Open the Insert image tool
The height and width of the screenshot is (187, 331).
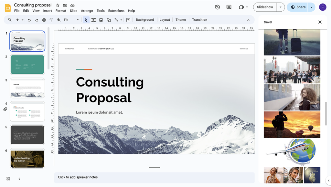101,20
